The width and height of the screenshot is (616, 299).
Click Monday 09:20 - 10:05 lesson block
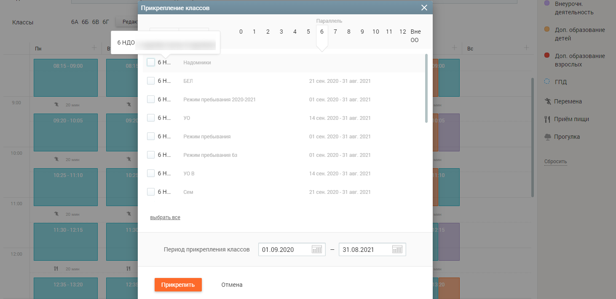(66, 132)
